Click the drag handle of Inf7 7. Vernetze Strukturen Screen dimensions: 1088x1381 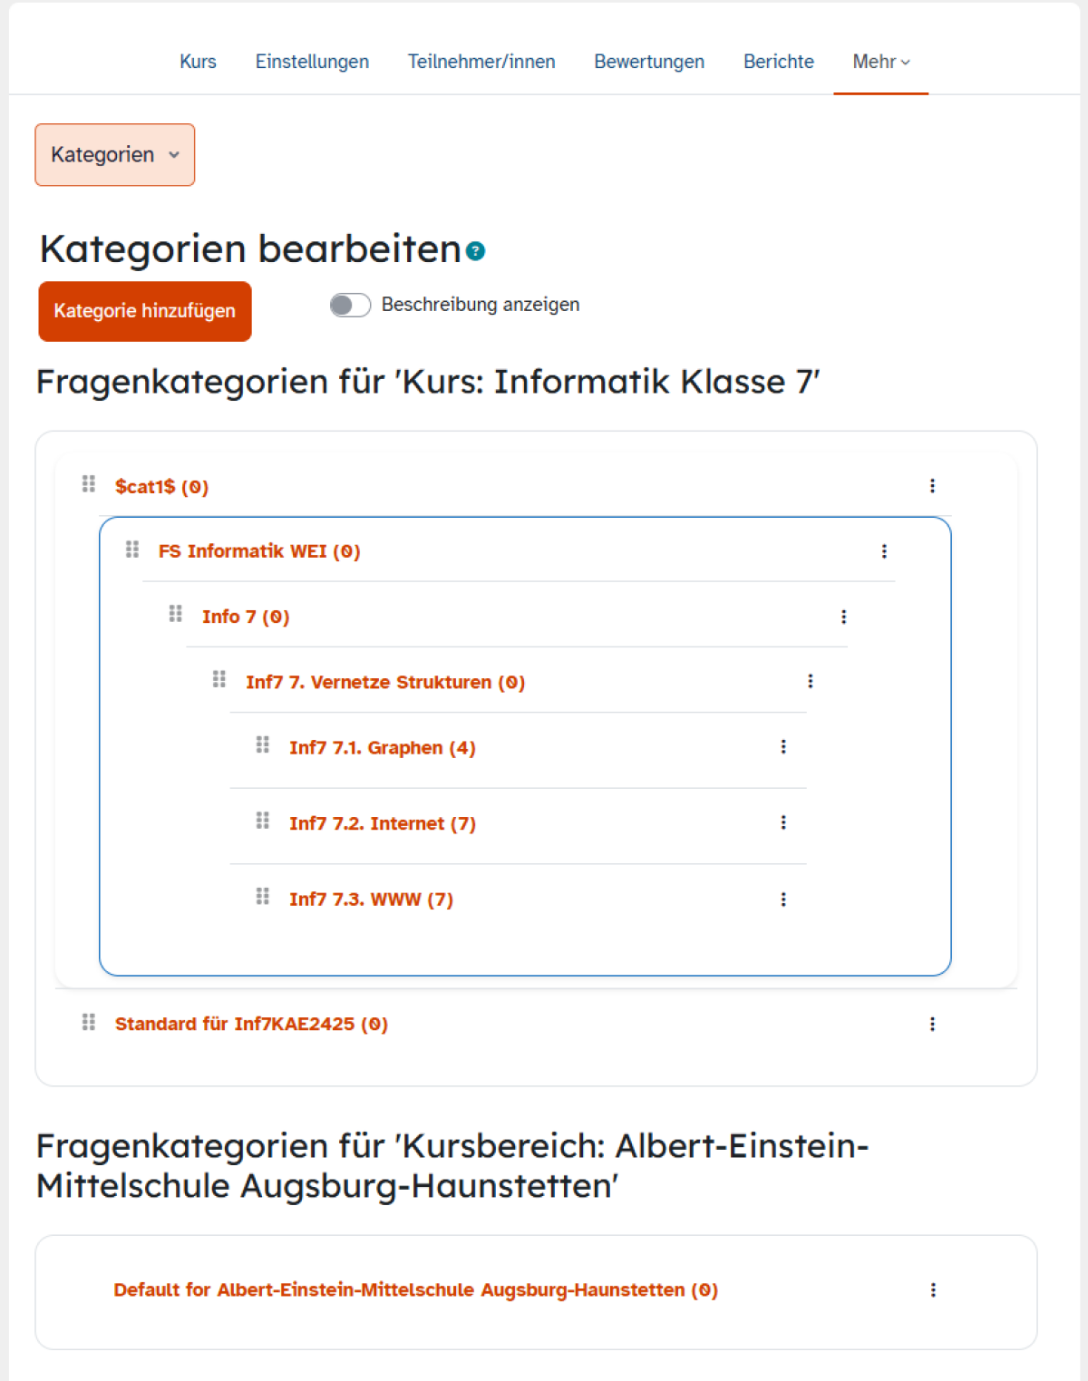(219, 679)
